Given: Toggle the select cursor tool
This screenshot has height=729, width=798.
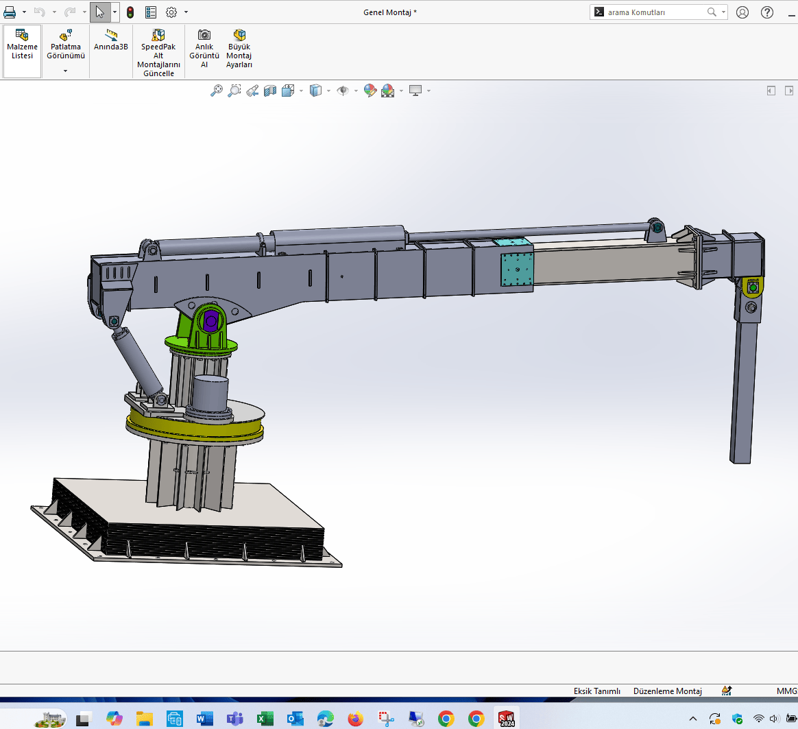Looking at the screenshot, I should (x=100, y=12).
